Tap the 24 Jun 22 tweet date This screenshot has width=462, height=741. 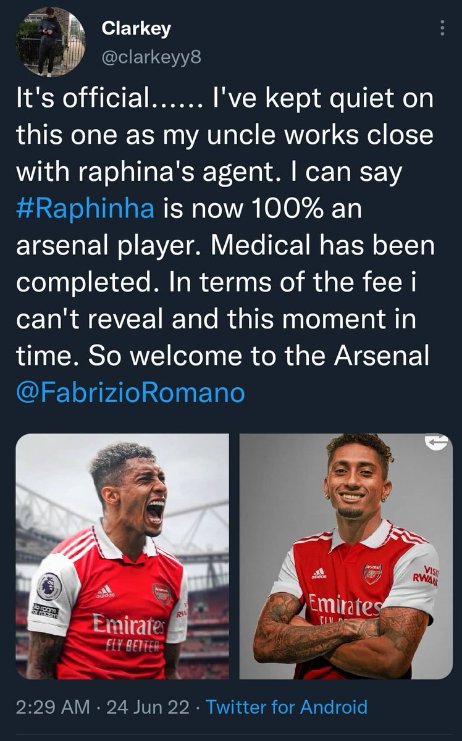point(148,706)
